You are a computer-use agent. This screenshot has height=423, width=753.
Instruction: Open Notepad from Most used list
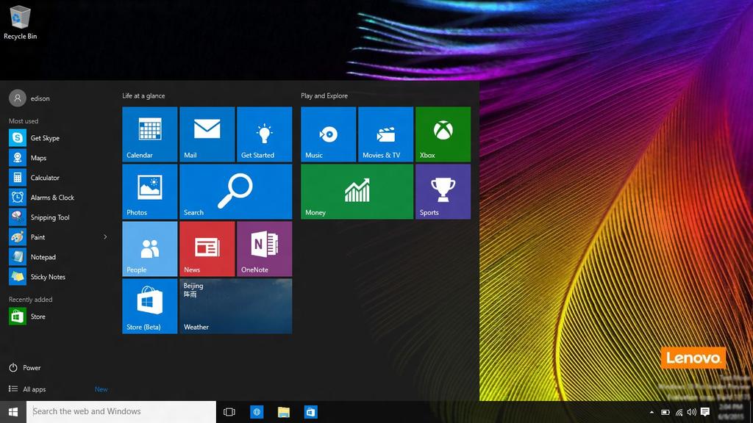[x=58, y=257]
